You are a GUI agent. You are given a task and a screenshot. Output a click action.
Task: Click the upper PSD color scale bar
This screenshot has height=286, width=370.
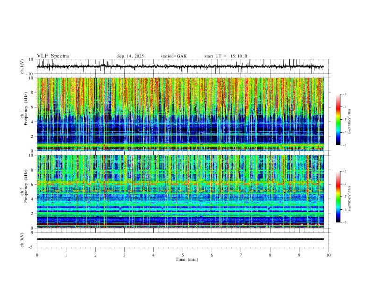(338, 120)
